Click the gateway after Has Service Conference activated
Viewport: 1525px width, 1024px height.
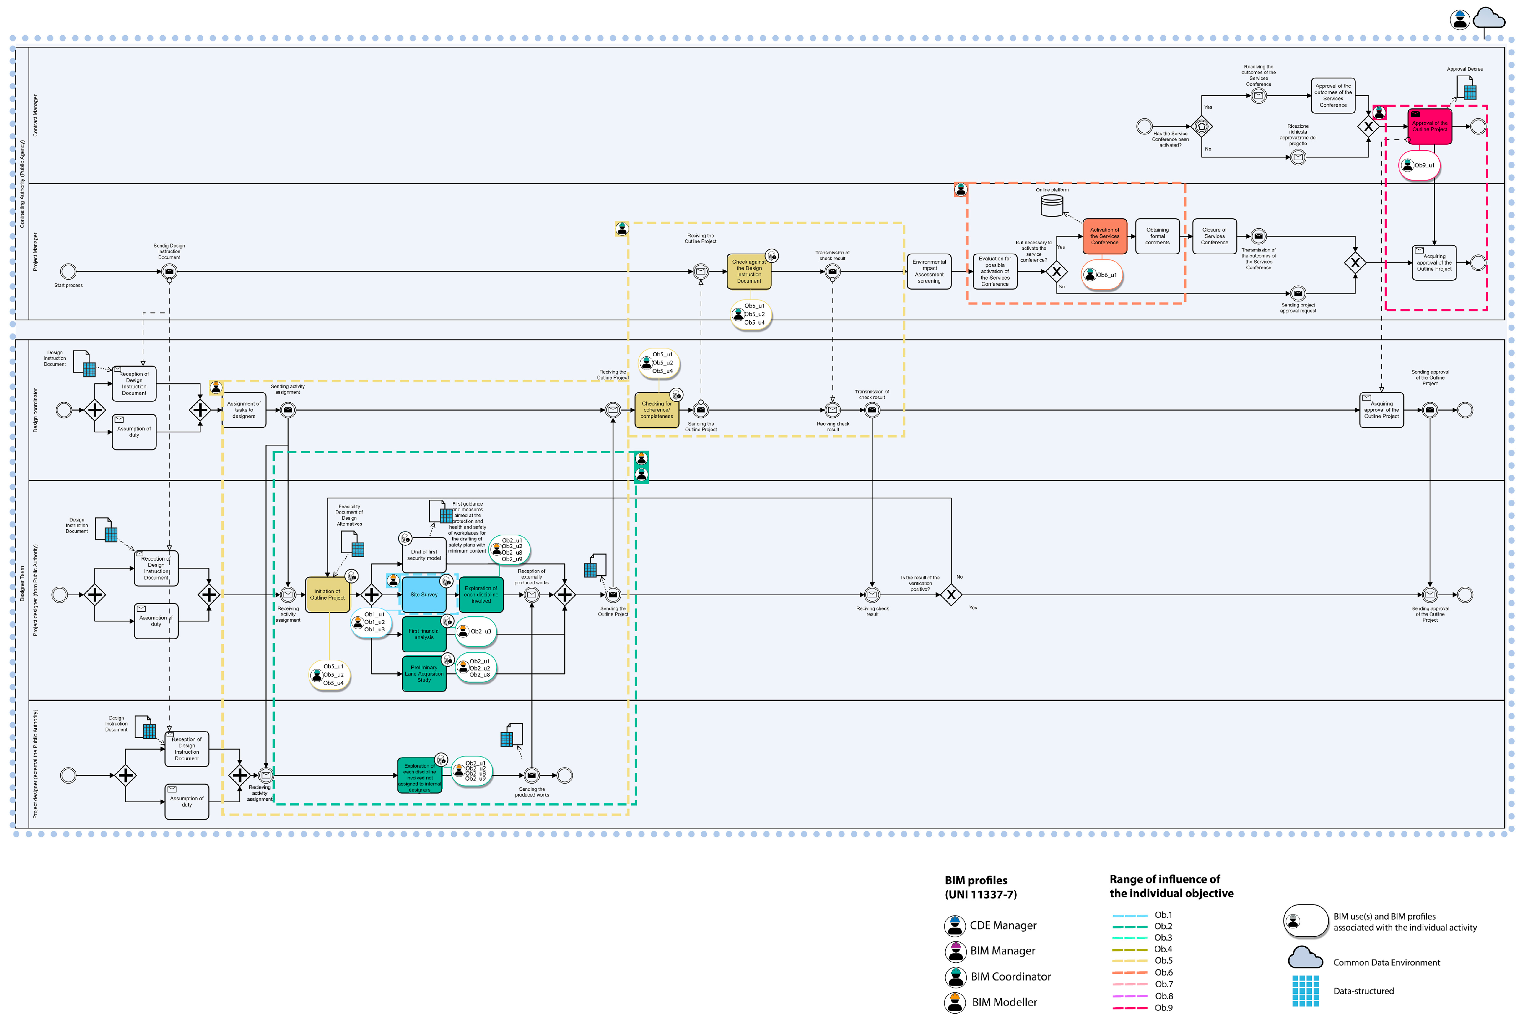(1202, 126)
